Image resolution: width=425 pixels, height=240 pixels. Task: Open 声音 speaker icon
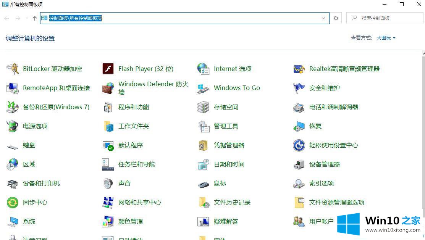coord(108,184)
